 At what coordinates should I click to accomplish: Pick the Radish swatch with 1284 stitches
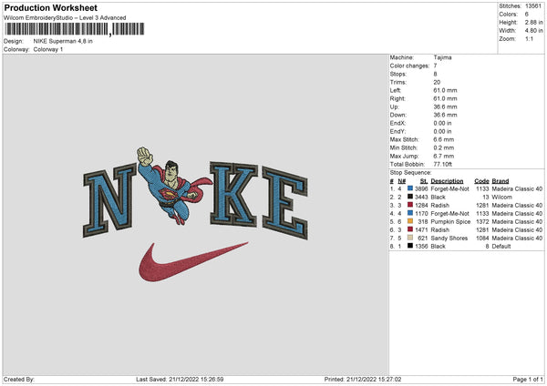click(x=410, y=205)
